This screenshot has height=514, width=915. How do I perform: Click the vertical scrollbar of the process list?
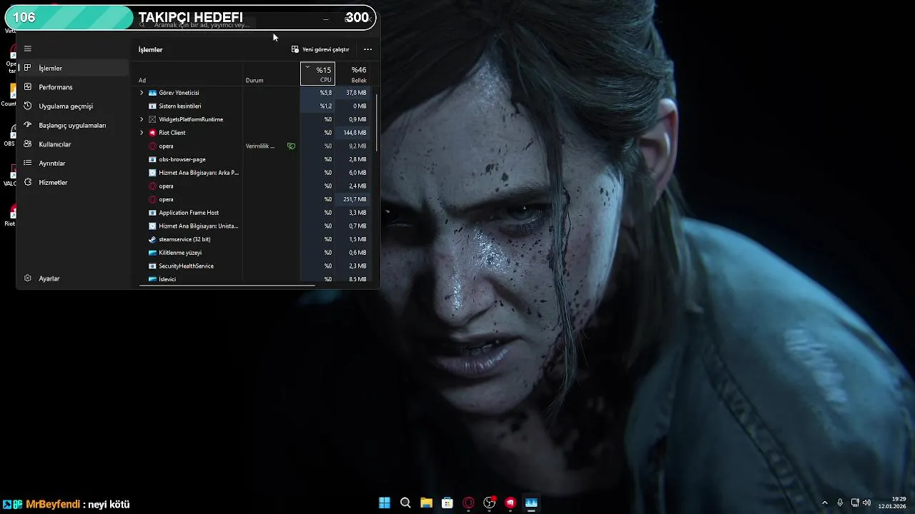click(x=376, y=121)
